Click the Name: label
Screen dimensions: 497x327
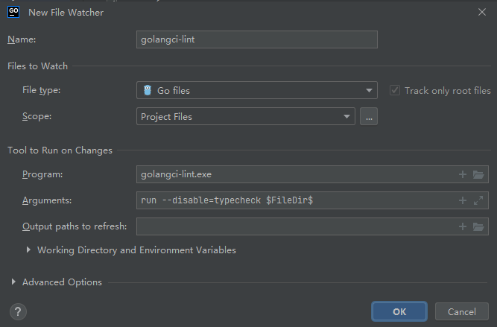click(22, 39)
